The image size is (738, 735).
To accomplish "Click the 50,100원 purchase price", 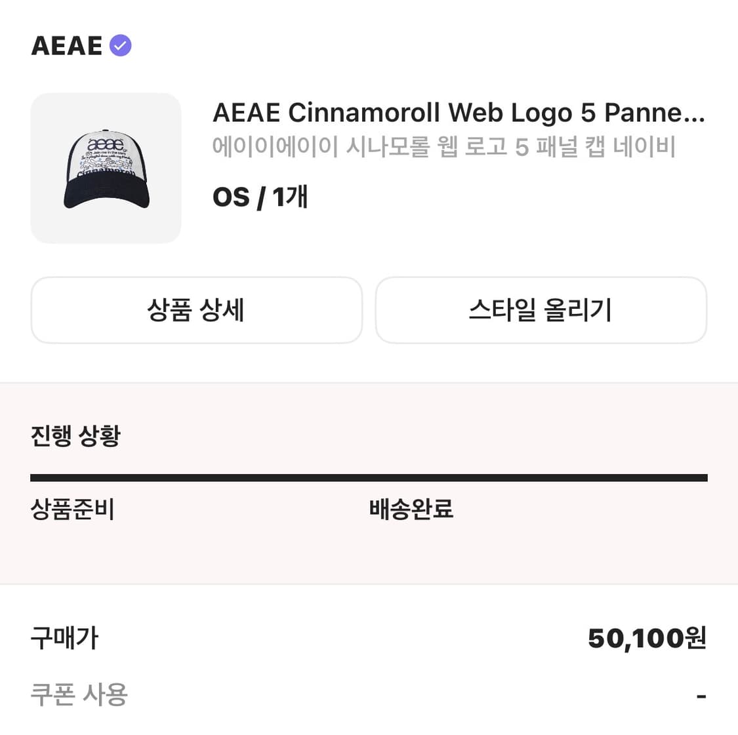I will pyautogui.click(x=646, y=637).
